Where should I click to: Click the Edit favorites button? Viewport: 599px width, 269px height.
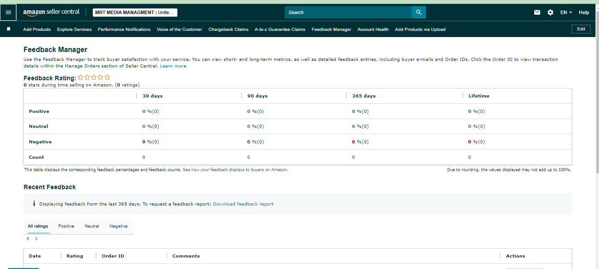click(x=581, y=29)
